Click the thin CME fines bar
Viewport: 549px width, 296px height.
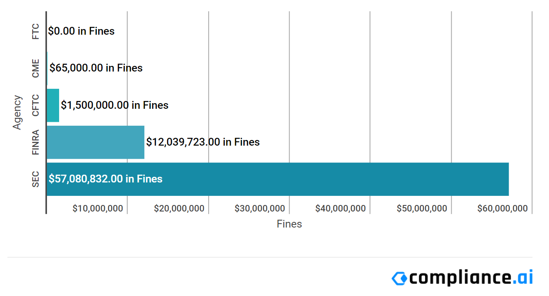point(47,68)
